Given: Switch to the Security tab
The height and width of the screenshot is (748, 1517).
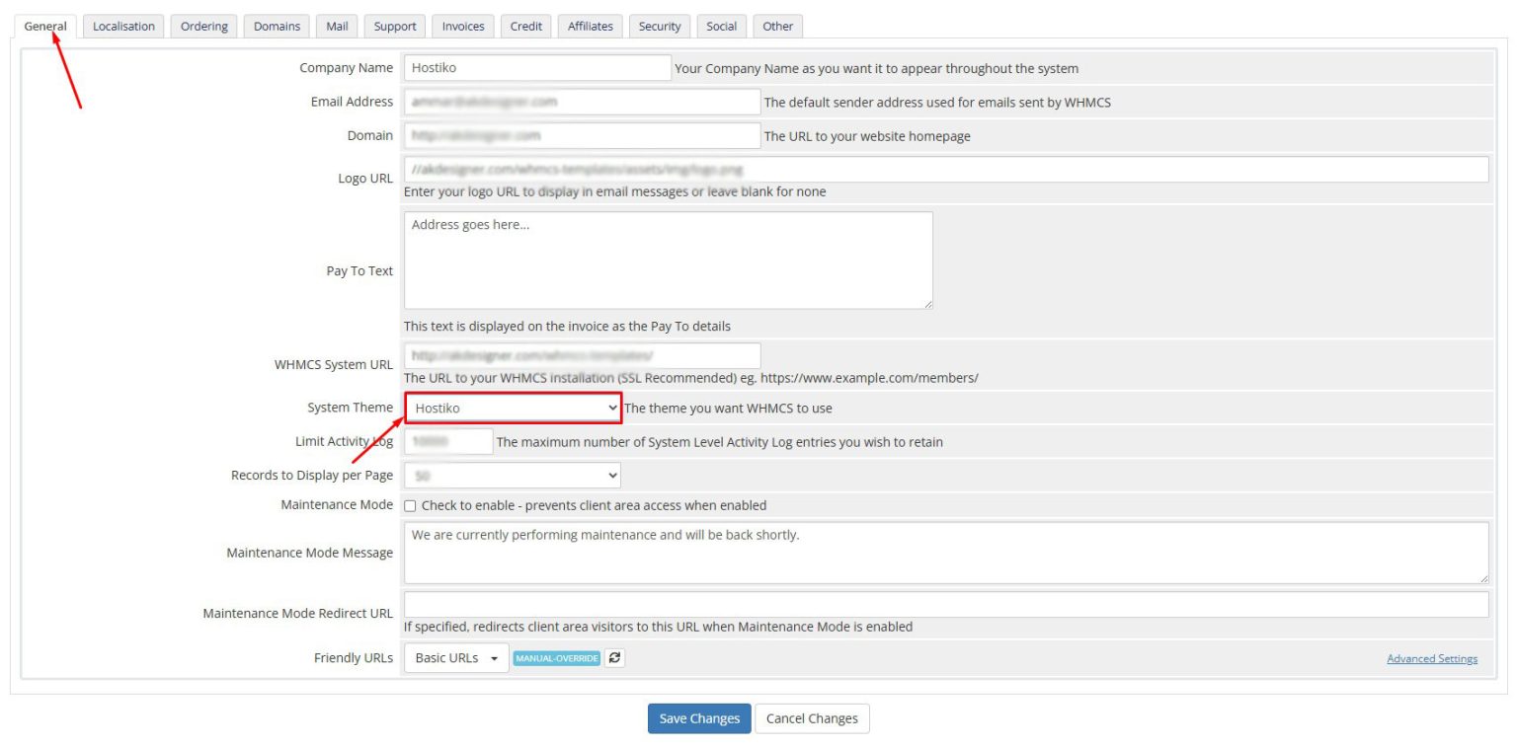Looking at the screenshot, I should 659,27.
